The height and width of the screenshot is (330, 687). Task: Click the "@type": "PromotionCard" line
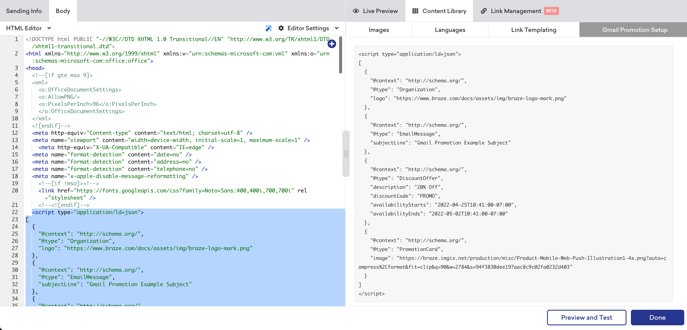407,249
